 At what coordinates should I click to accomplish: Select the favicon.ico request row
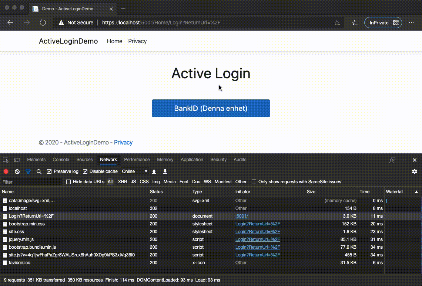(x=192, y=263)
